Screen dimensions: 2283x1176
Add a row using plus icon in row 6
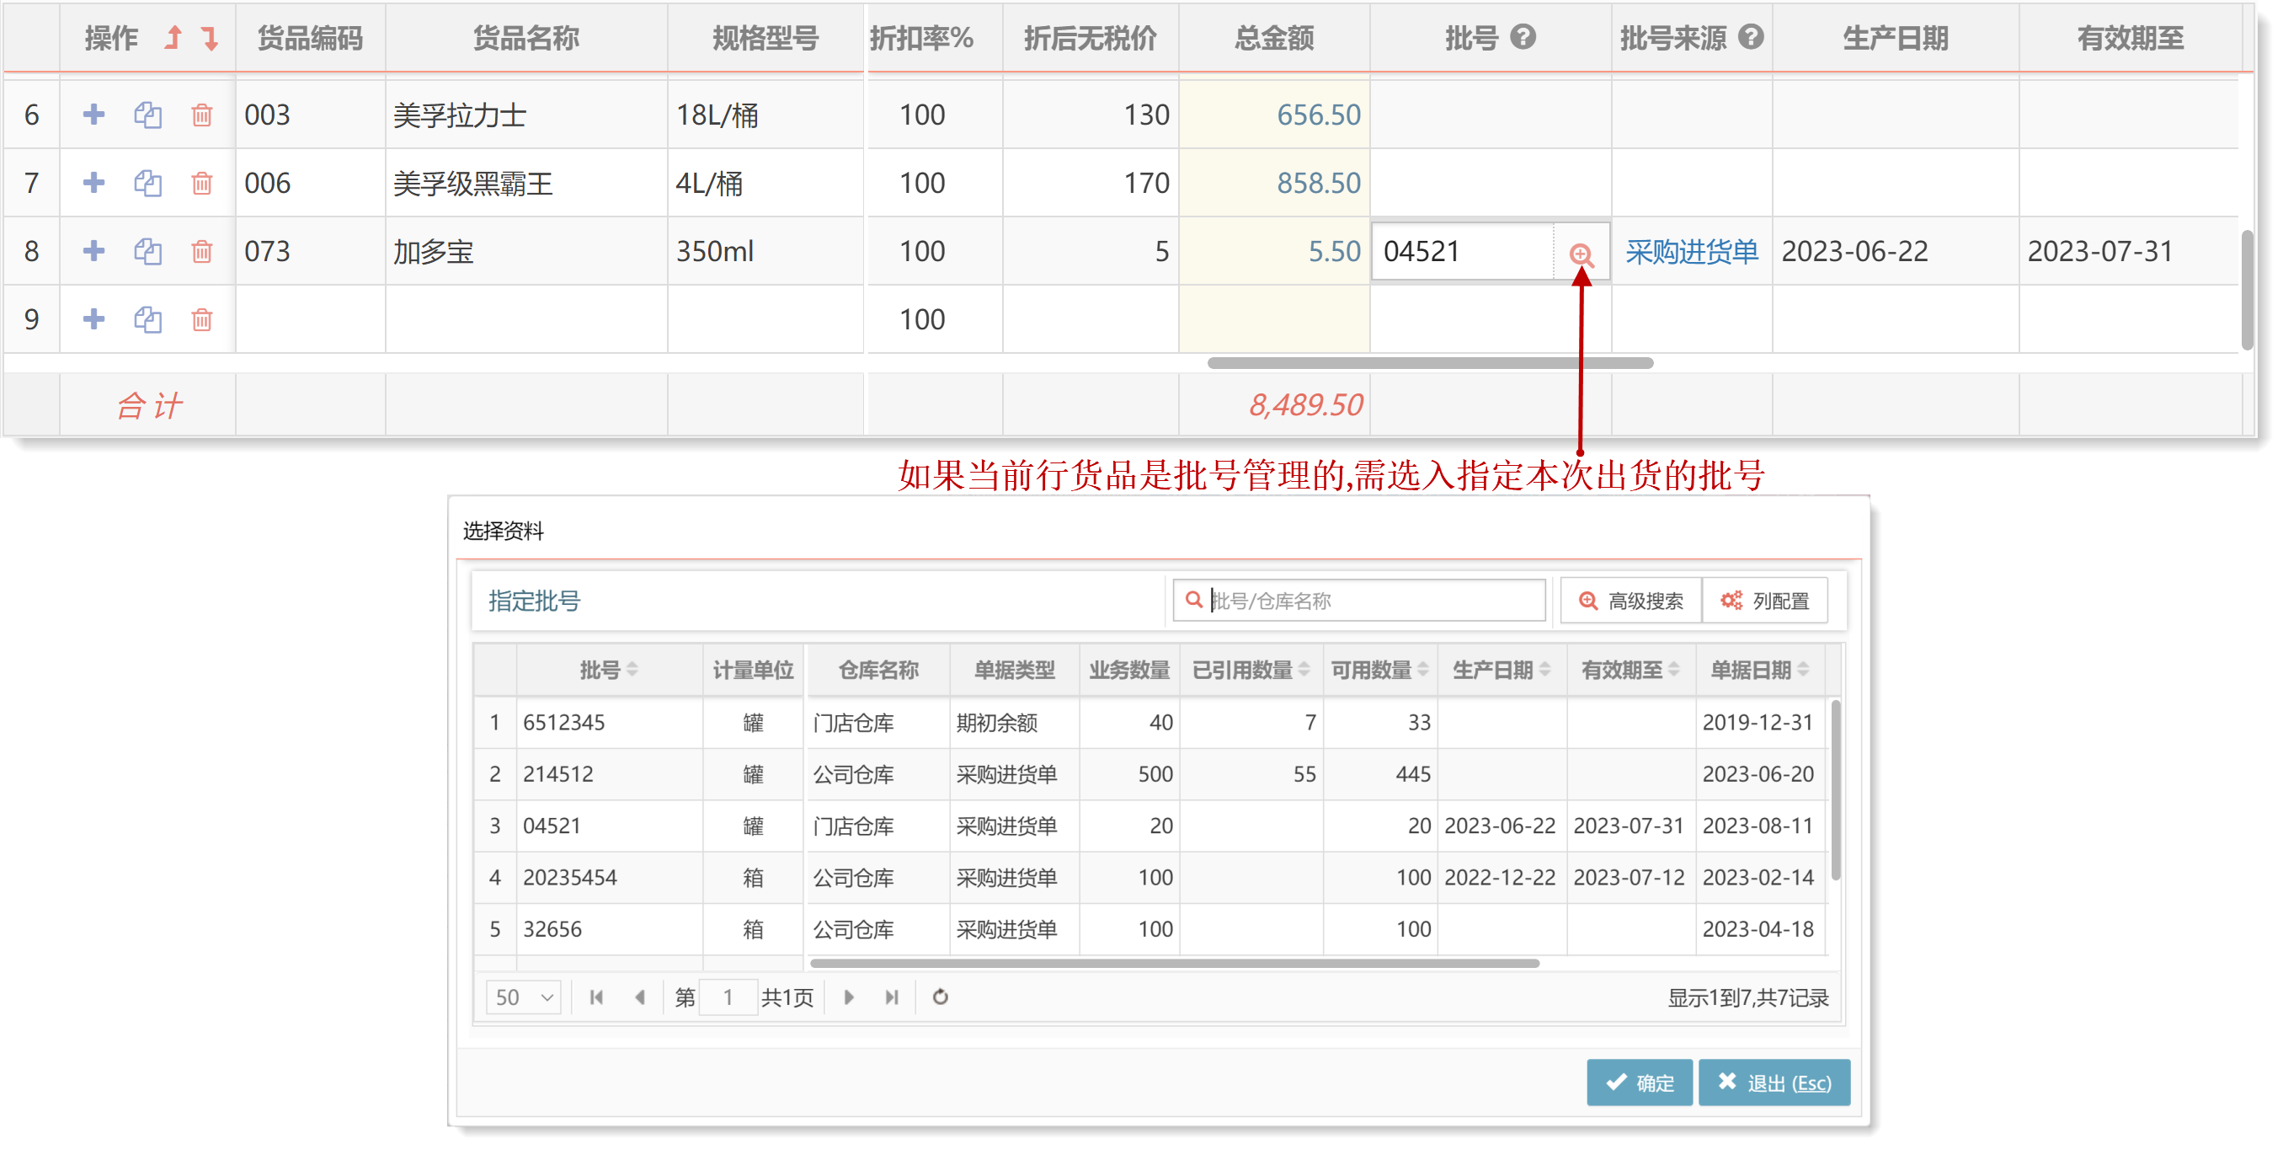tap(93, 115)
